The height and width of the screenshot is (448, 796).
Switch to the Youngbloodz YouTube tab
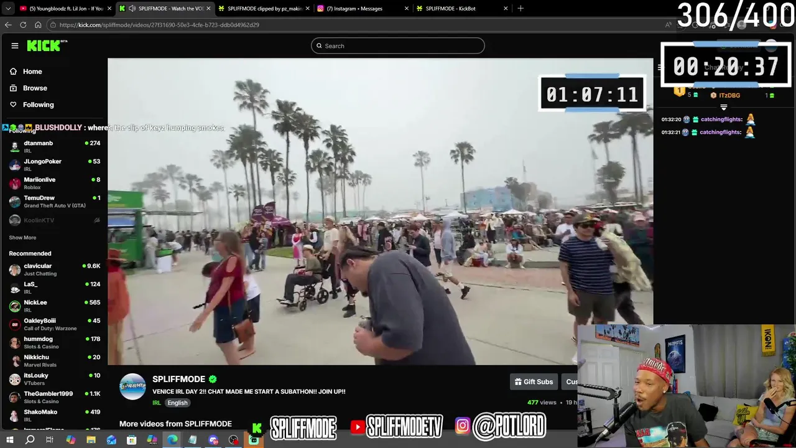click(65, 9)
